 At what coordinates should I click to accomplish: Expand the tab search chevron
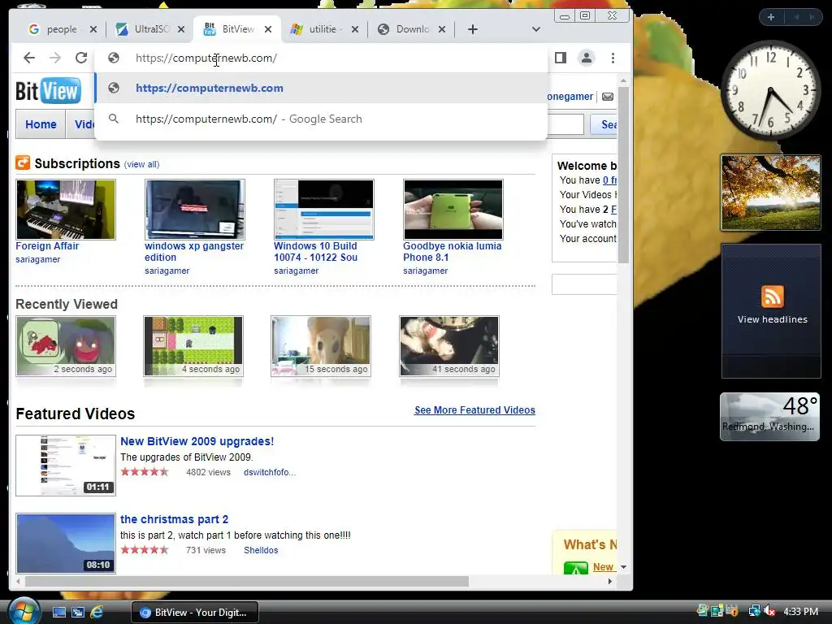point(536,29)
